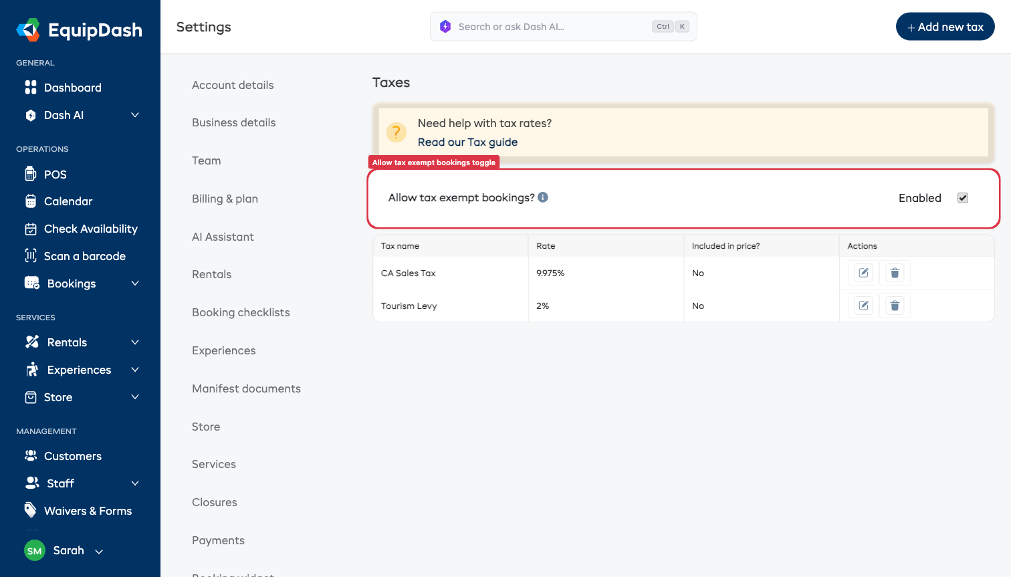Screen dimensions: 1011x577
Task: Open Payments settings
Action: pyautogui.click(x=218, y=540)
